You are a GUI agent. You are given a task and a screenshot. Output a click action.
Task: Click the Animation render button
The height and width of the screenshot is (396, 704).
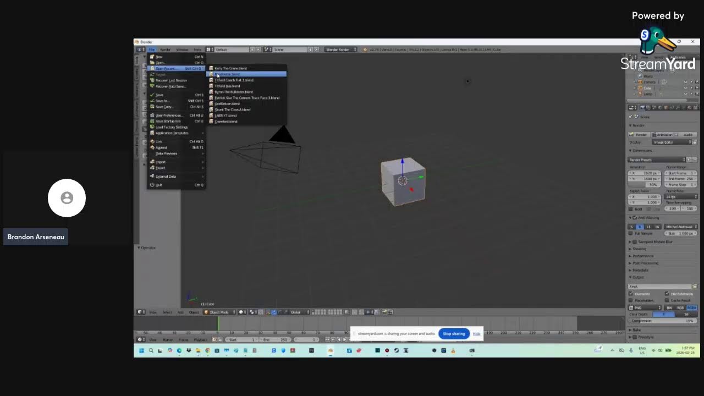point(663,135)
